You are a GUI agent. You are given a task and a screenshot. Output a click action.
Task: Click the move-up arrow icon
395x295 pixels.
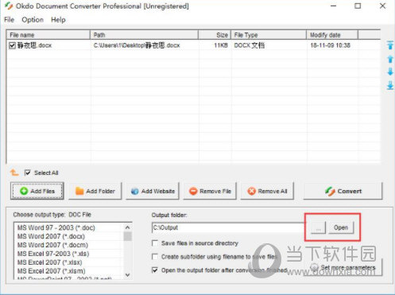pyautogui.click(x=390, y=59)
